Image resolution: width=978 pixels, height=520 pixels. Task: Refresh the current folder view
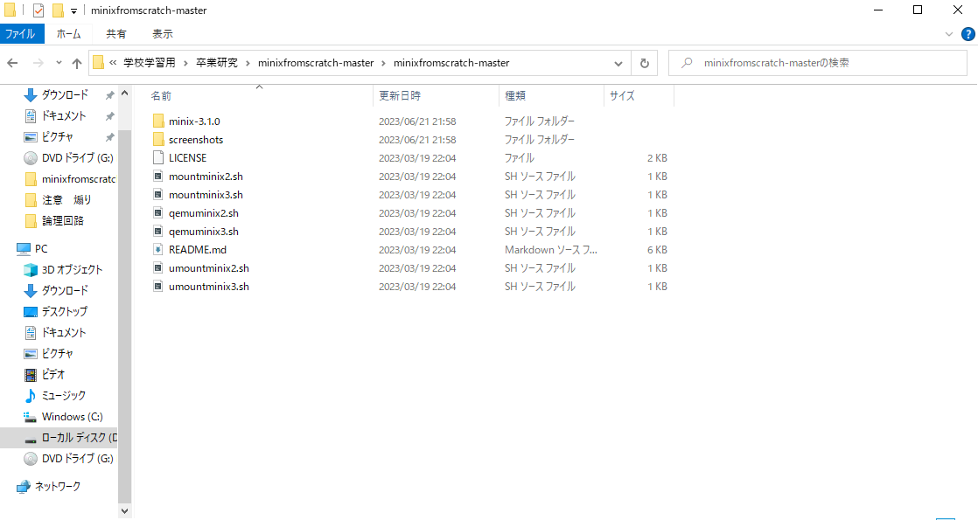(645, 63)
